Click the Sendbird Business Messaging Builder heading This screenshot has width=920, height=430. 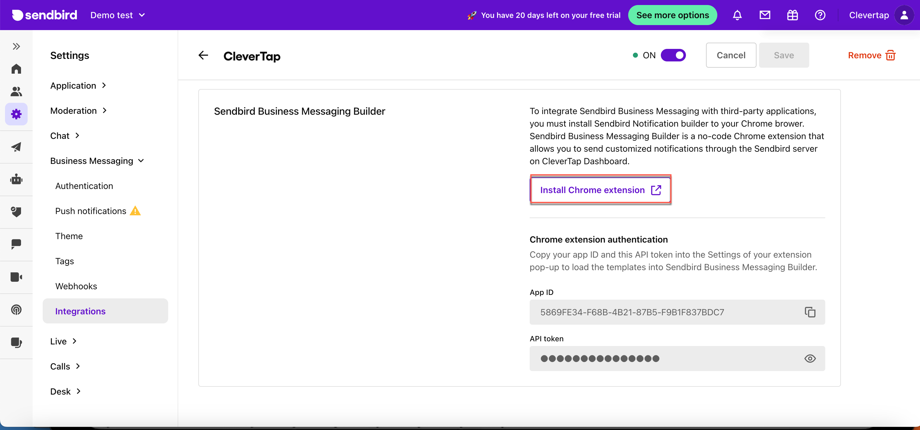[x=299, y=111]
